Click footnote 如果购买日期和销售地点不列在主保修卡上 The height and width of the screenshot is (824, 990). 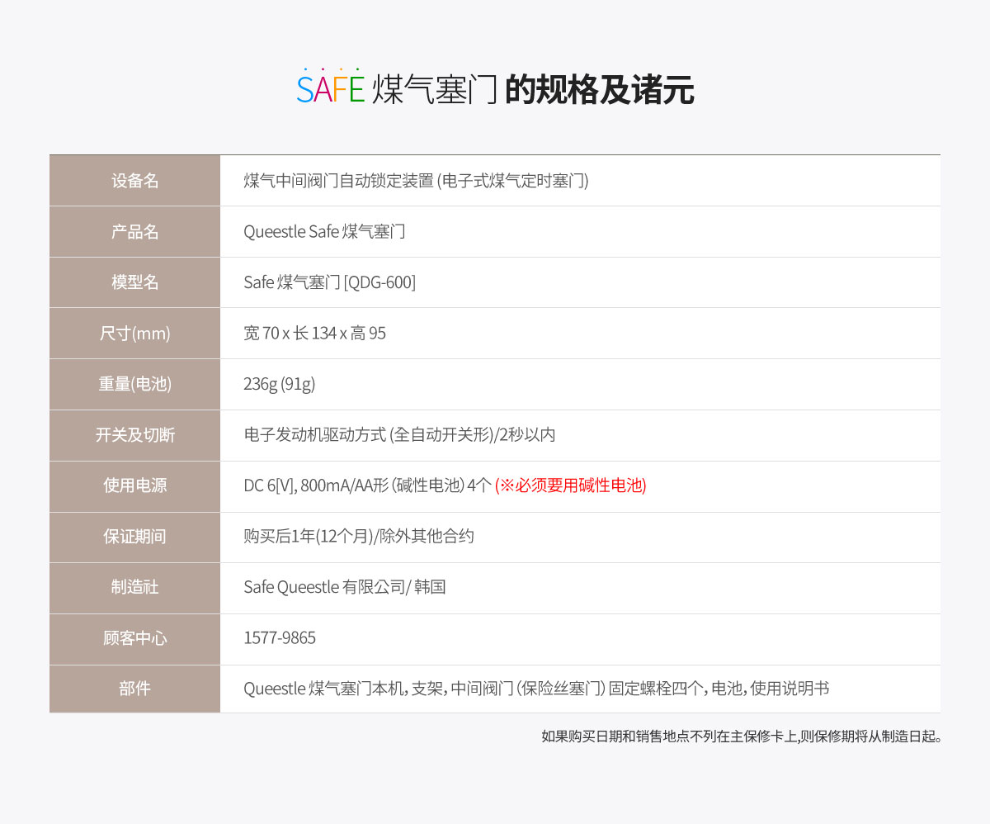(x=670, y=736)
